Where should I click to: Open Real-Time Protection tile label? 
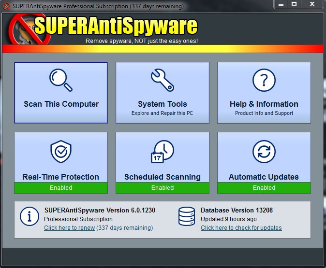(x=61, y=177)
